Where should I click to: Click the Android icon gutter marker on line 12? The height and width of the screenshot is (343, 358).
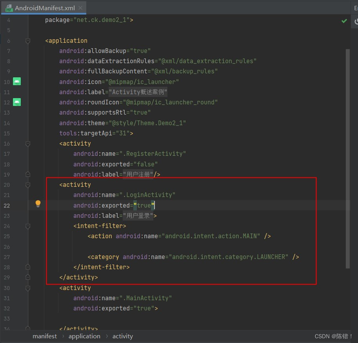point(17,102)
